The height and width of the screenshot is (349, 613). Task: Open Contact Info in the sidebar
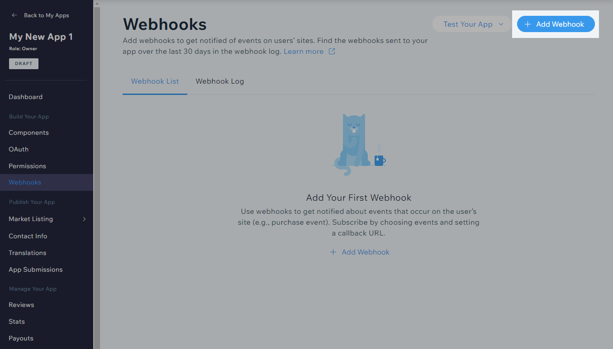28,236
